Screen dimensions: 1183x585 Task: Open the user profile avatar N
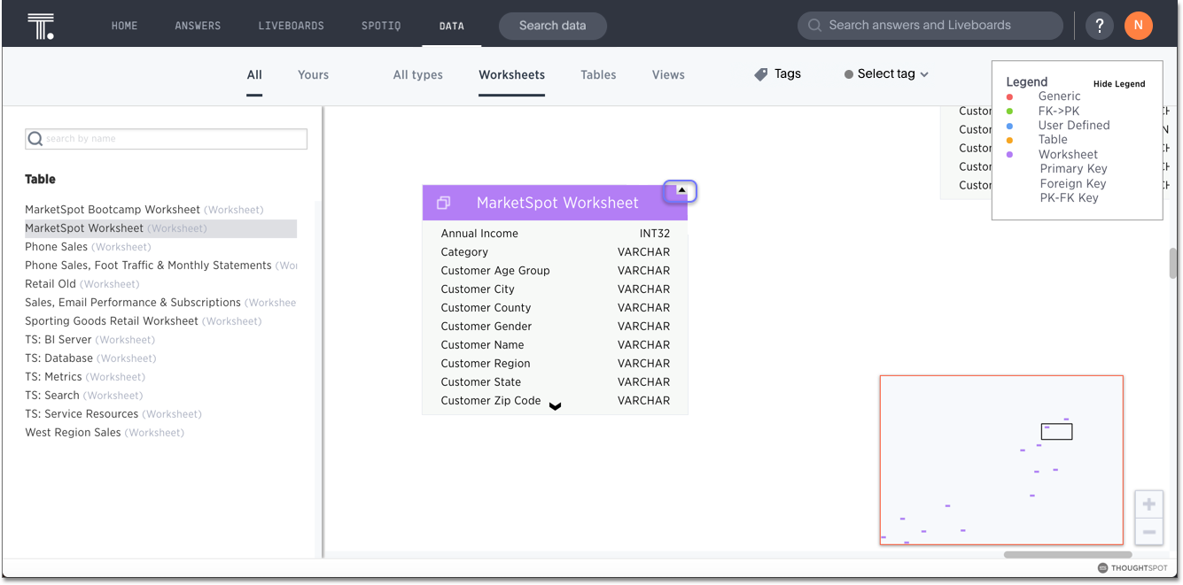1139,26
